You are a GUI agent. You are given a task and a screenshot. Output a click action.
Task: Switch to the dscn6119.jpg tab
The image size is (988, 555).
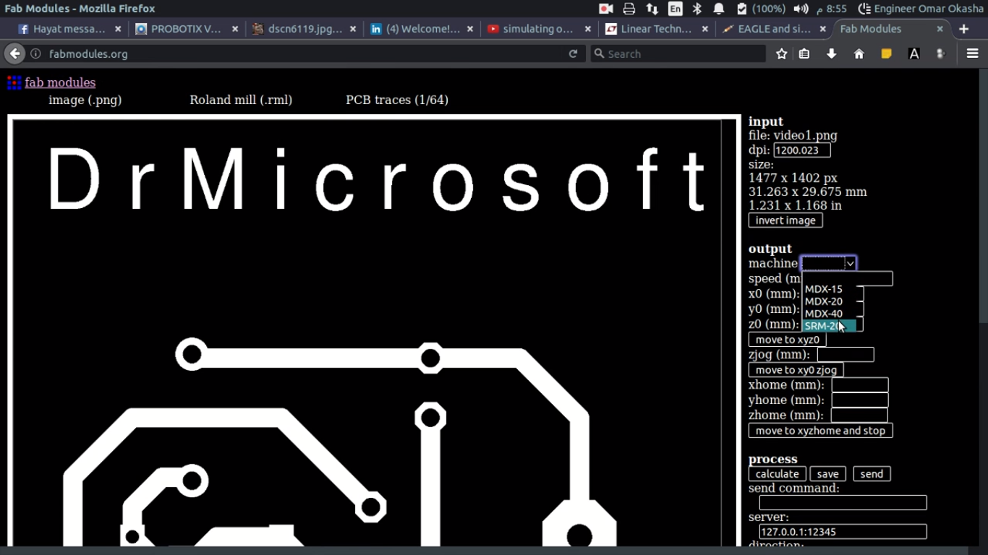coord(304,29)
